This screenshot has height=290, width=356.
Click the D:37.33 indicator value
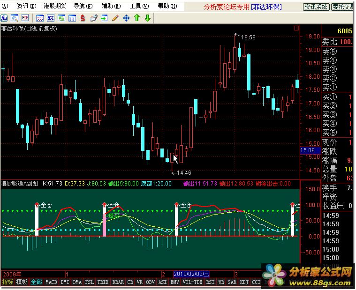[75, 184]
